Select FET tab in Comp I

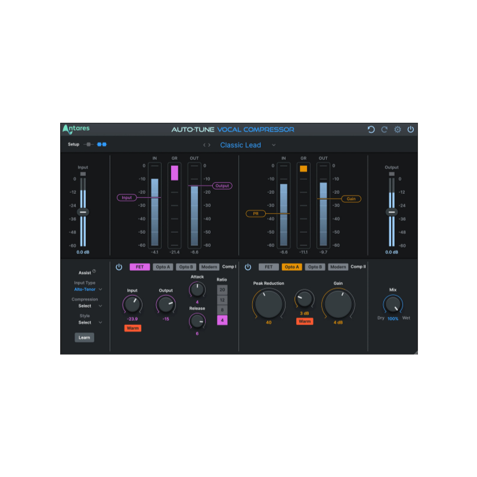[x=140, y=267]
